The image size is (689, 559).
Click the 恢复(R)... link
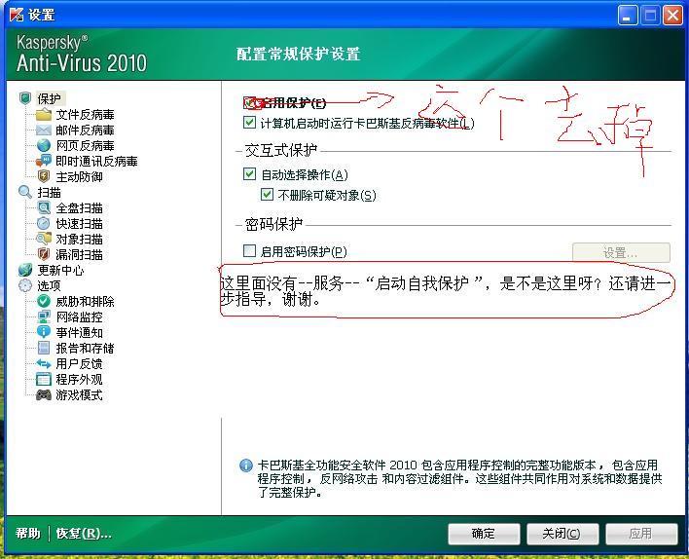[84, 534]
